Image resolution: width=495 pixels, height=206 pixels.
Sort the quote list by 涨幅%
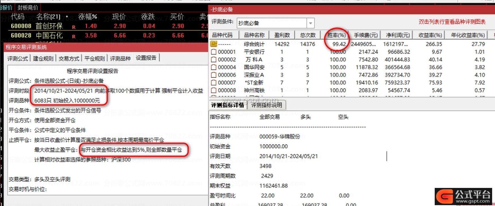(x=88, y=17)
